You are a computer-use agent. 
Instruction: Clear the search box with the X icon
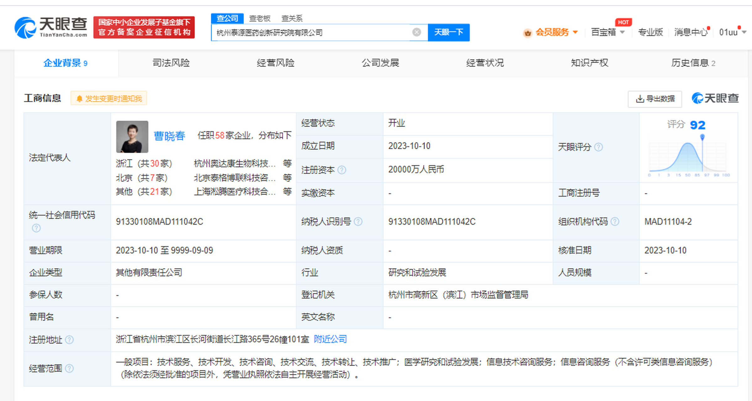[417, 32]
